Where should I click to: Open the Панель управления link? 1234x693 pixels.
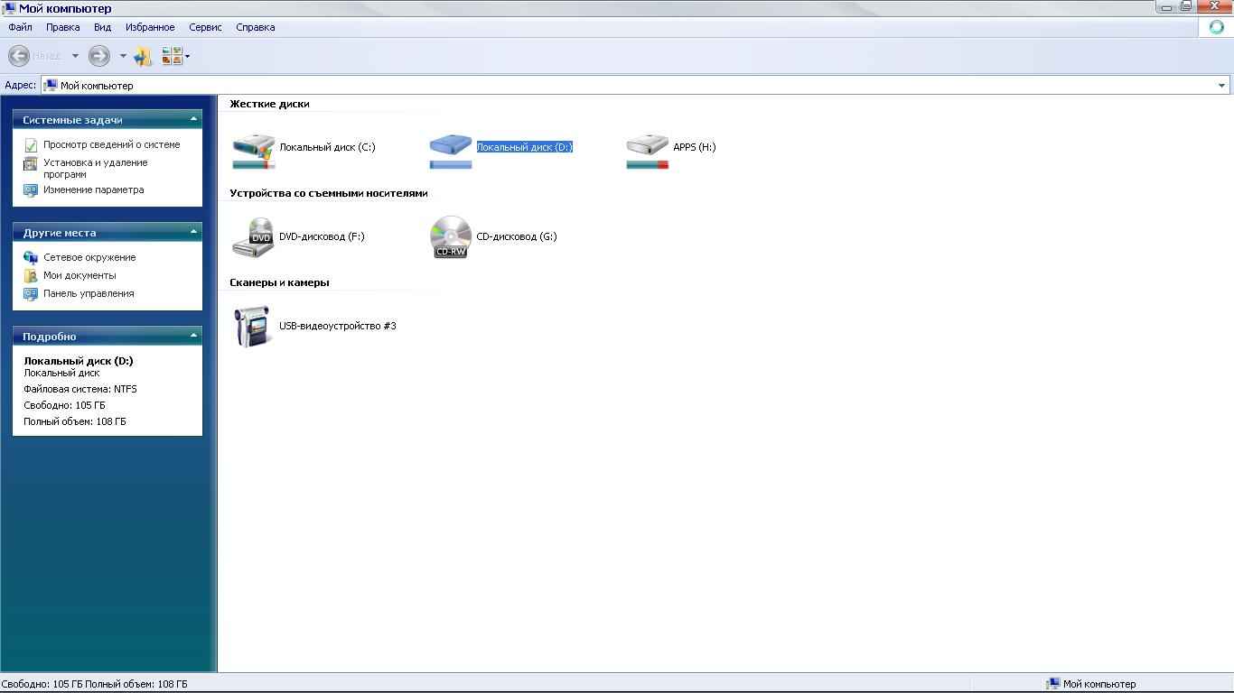[x=89, y=293]
